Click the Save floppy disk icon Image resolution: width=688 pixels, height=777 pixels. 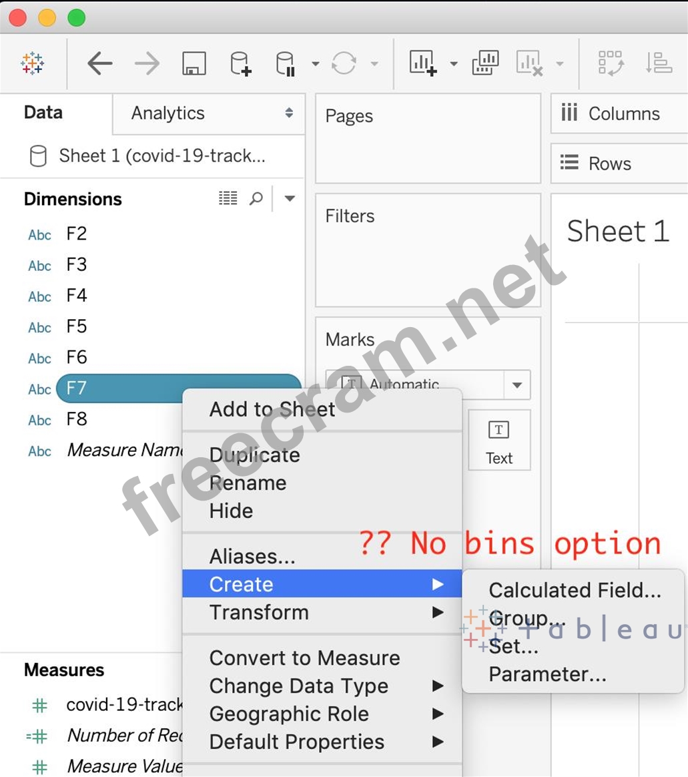194,64
